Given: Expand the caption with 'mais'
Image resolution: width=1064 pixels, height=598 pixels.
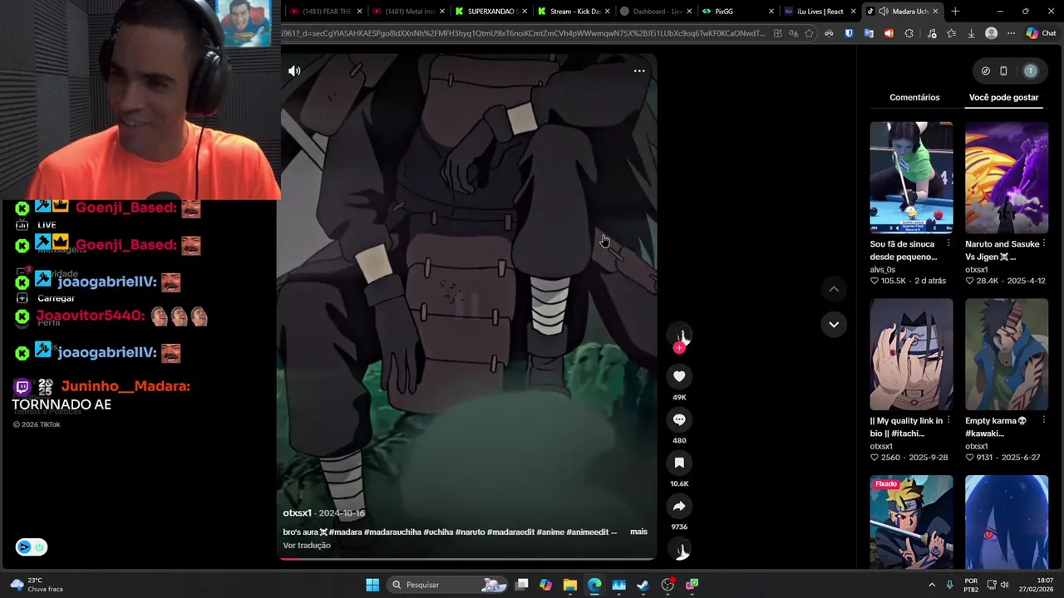Looking at the screenshot, I should pyautogui.click(x=638, y=532).
